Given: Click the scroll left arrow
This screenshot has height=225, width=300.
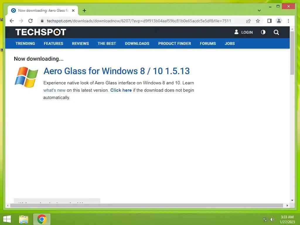Looking at the screenshot, I should tap(8, 205).
